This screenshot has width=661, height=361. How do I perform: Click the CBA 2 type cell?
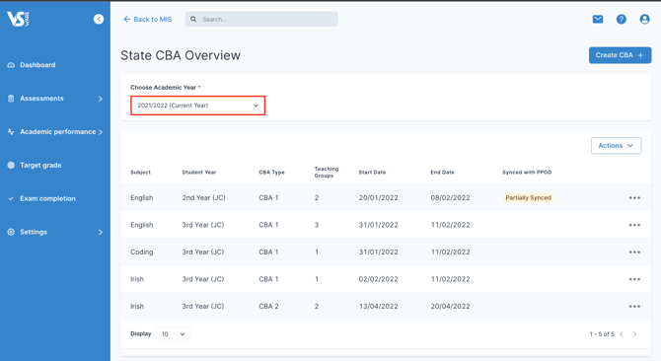[268, 306]
